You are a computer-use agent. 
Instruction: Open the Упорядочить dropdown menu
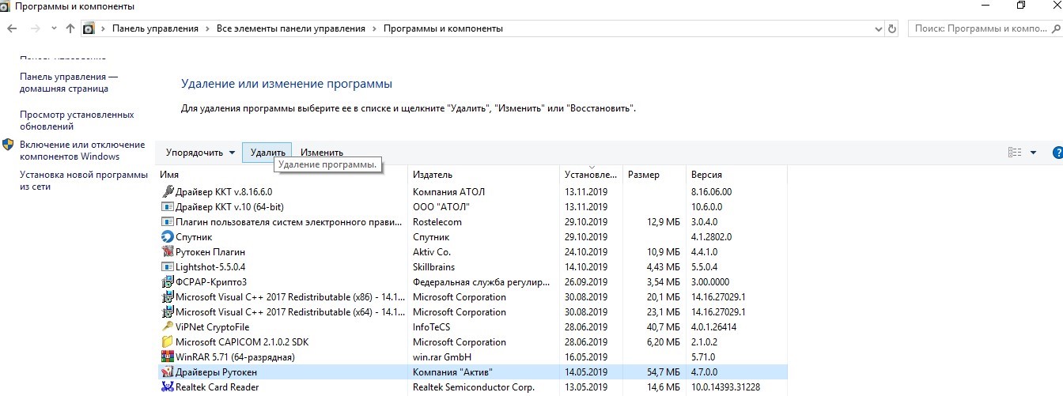pos(200,153)
